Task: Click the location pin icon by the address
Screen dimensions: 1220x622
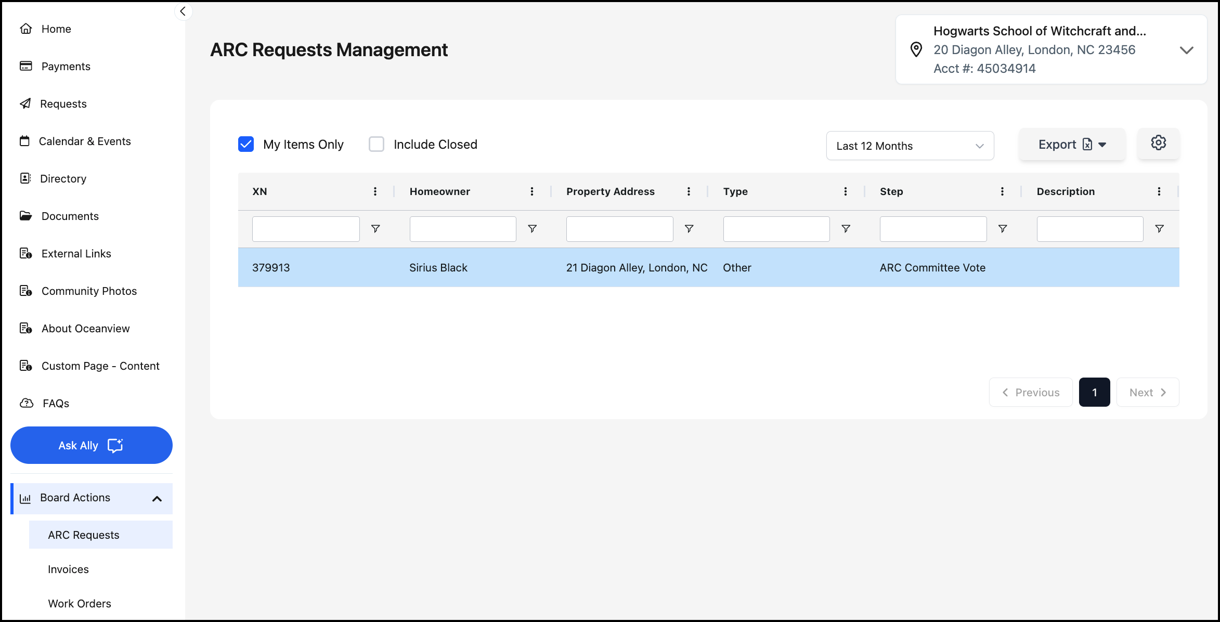Action: [x=916, y=49]
